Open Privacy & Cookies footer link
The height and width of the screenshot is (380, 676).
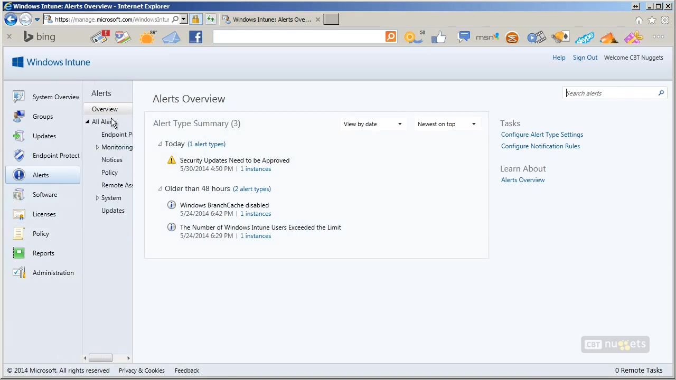[142, 370]
